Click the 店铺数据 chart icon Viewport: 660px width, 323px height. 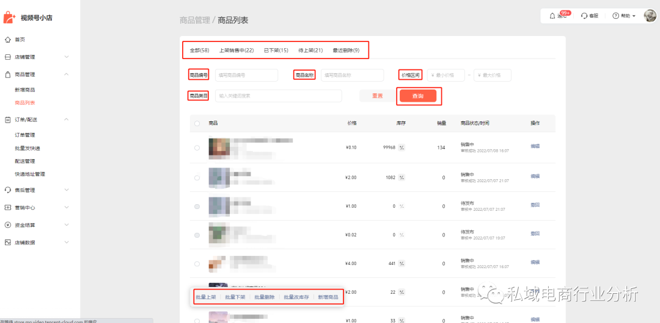coord(7,243)
